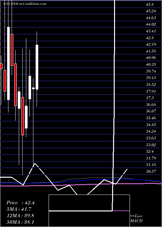
Task: Click the <<Live MACD label
Action: click(136, 218)
